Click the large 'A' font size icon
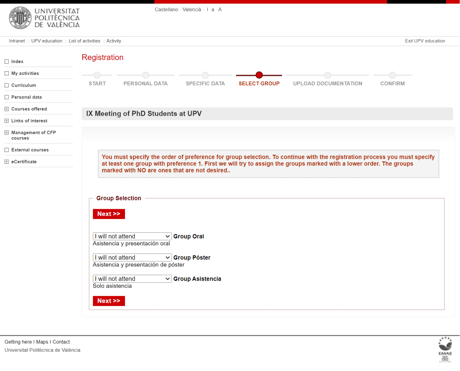Viewport: 460px width, 371px height. point(220,10)
